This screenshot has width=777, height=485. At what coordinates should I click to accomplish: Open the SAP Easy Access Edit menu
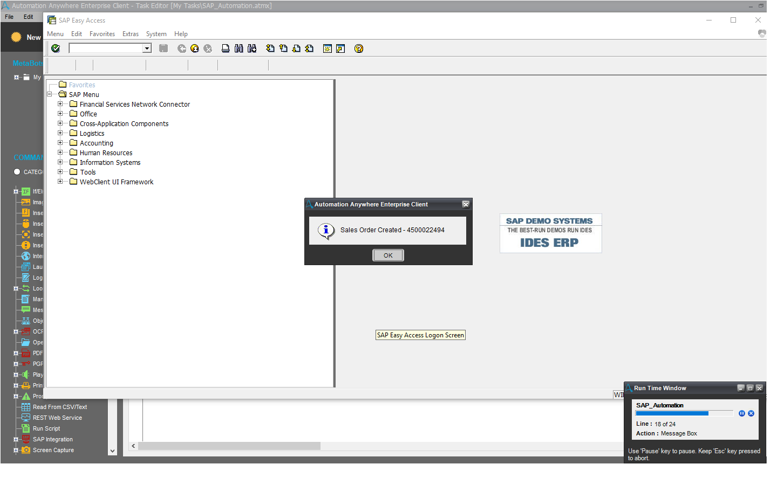[77, 34]
